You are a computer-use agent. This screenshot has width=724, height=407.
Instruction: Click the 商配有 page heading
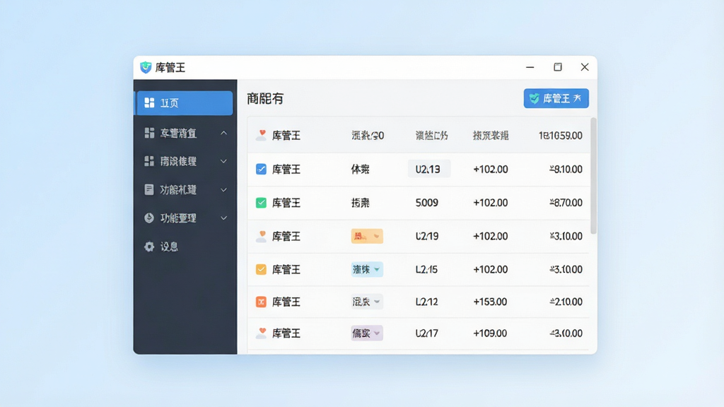coord(265,98)
